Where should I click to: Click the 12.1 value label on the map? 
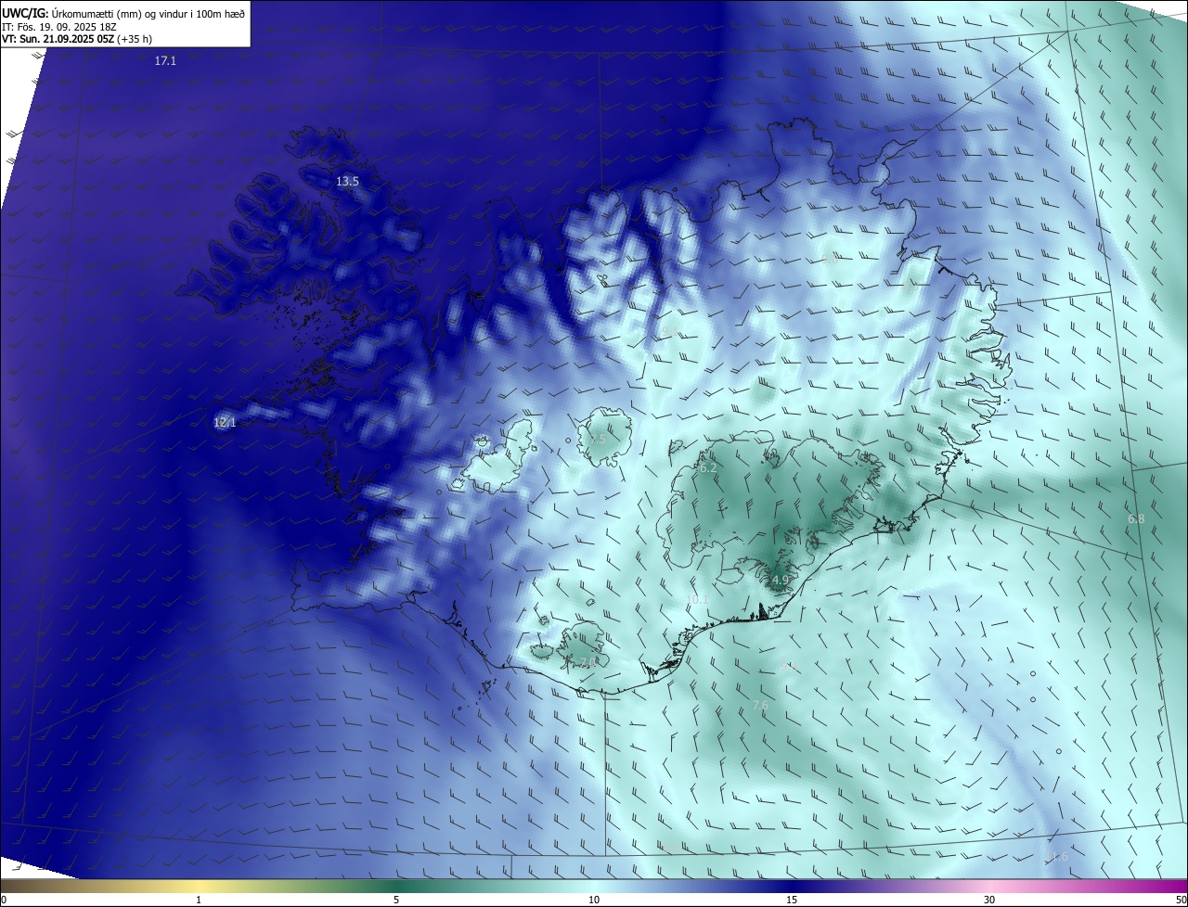(225, 422)
